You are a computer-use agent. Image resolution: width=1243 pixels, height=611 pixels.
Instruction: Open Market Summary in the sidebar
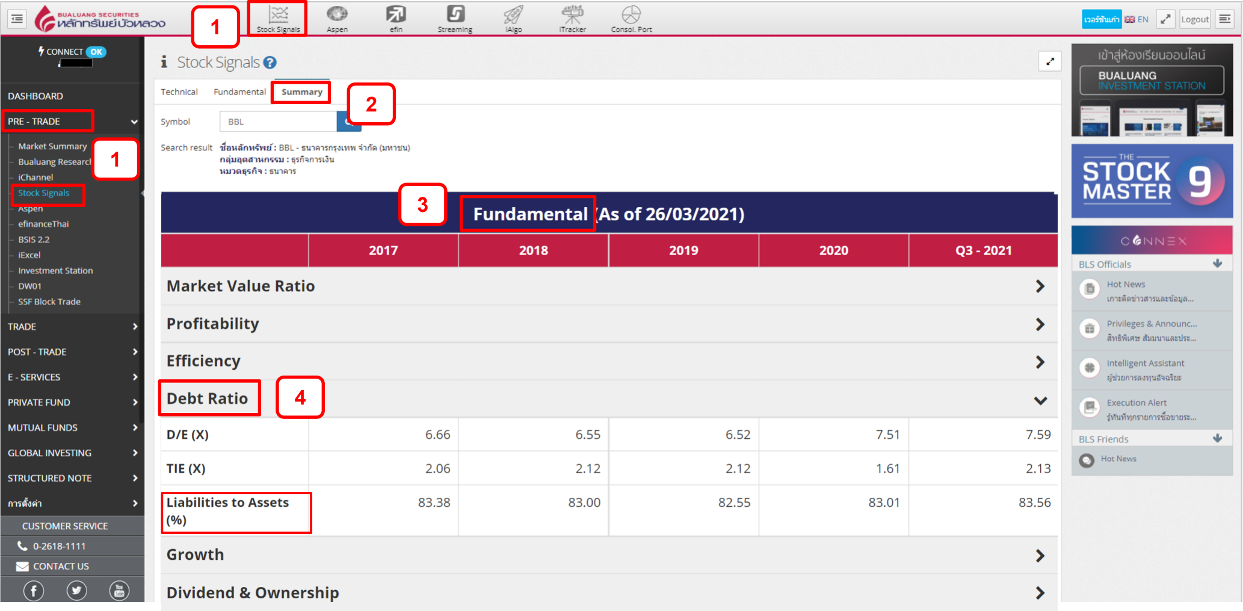[52, 146]
